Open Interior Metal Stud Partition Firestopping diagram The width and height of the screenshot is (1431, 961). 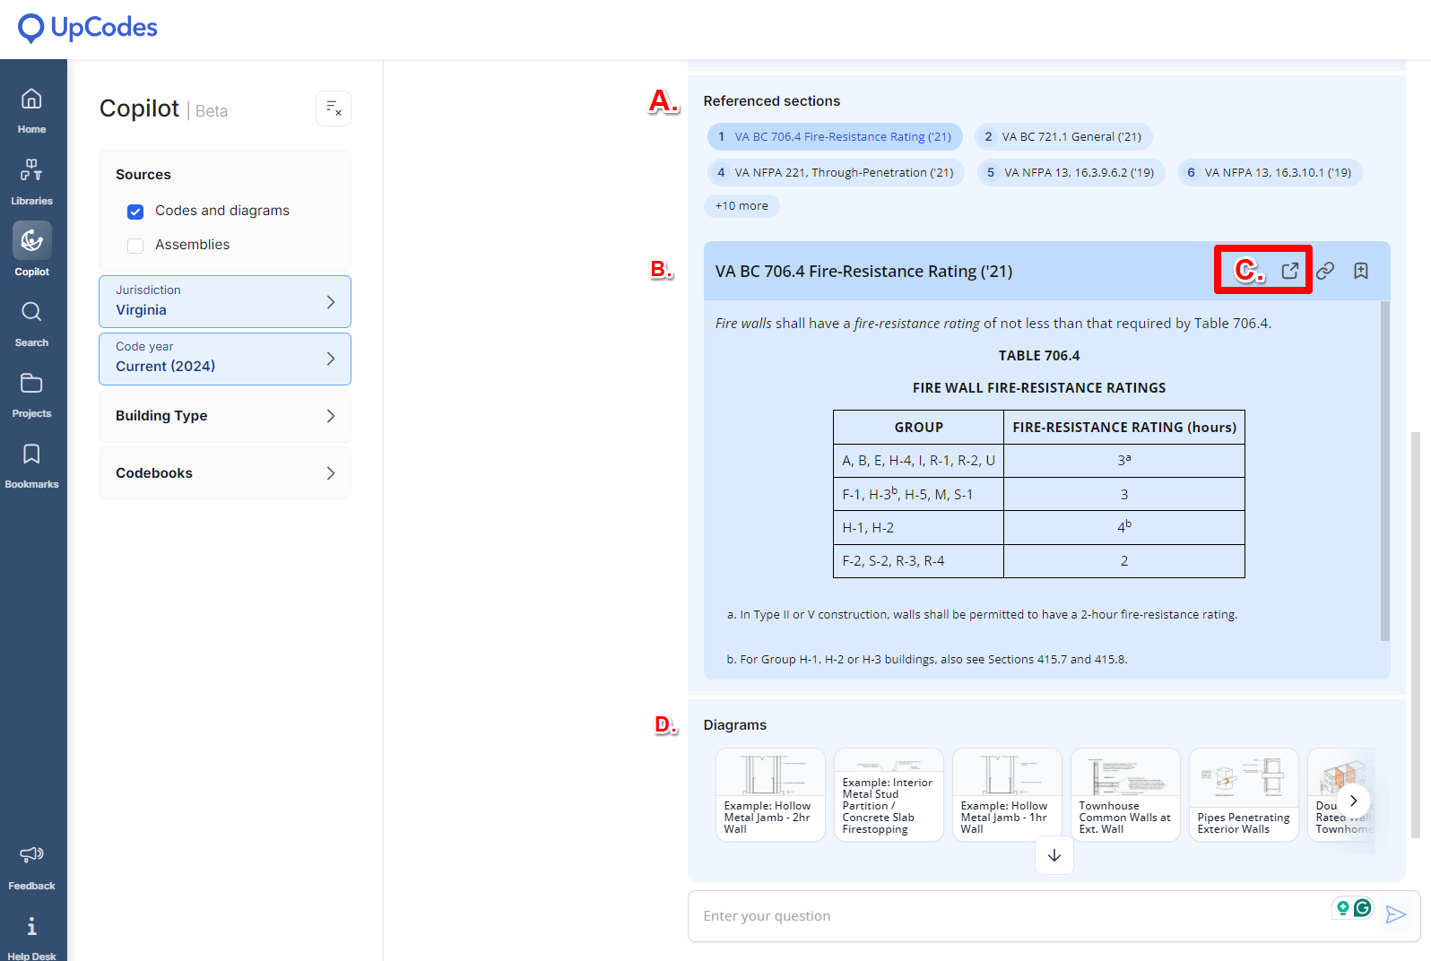pyautogui.click(x=889, y=794)
